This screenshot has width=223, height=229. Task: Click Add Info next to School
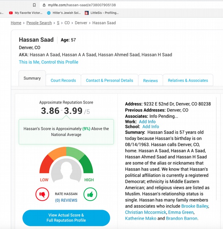pos(151,127)
